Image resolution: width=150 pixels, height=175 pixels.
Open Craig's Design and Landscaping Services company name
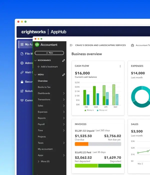point(100,45)
